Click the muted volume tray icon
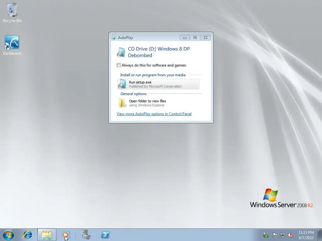This screenshot has width=322, height=241. click(x=290, y=235)
